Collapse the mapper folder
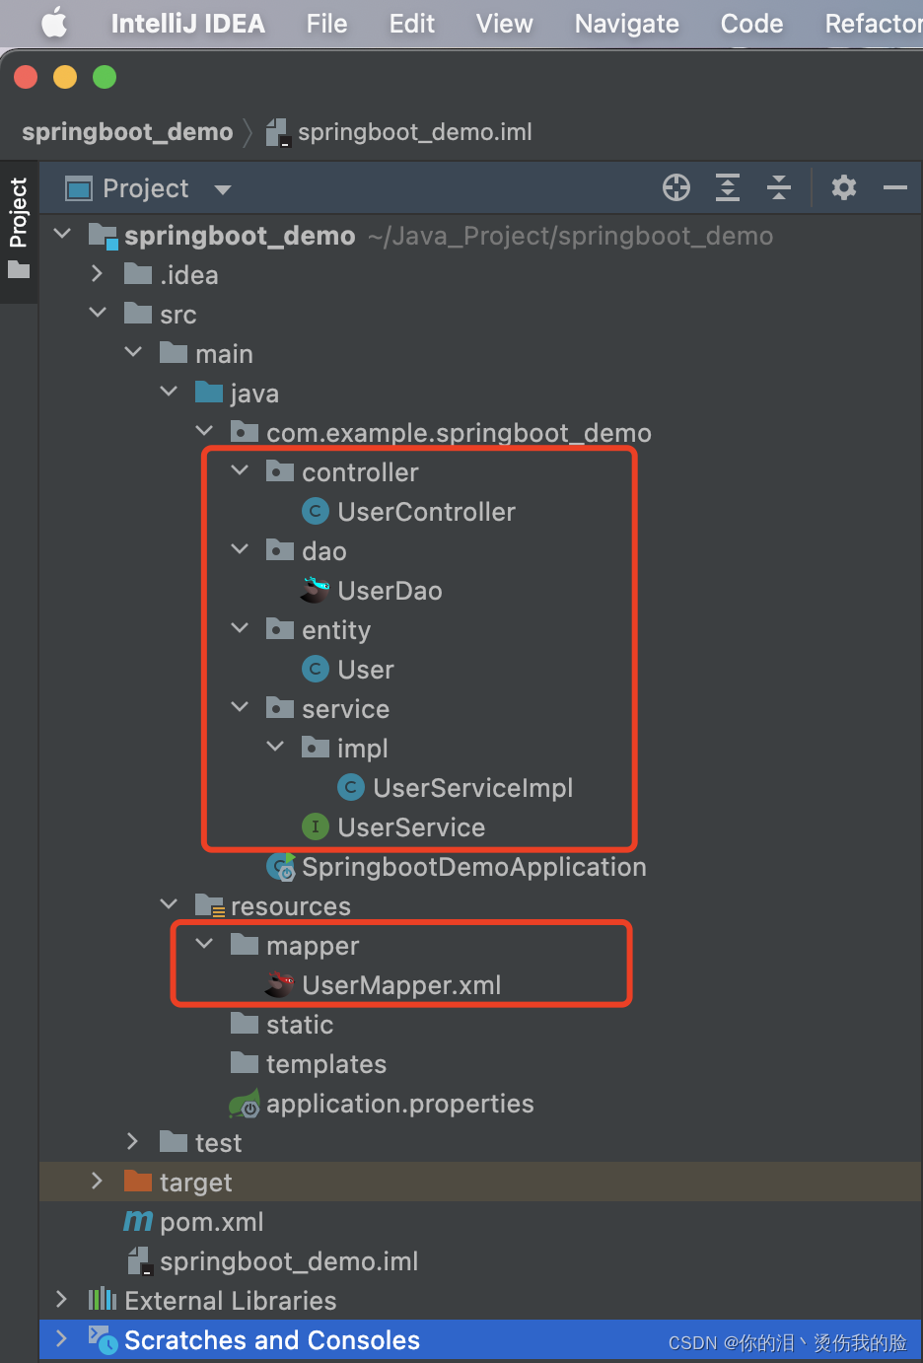Screen dimensions: 923x1363 point(204,944)
